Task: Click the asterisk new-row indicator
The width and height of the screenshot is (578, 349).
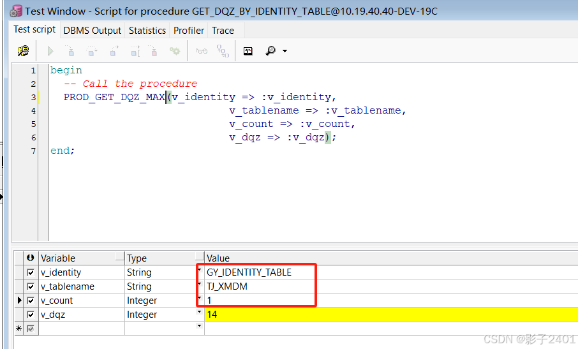Action: 19,329
